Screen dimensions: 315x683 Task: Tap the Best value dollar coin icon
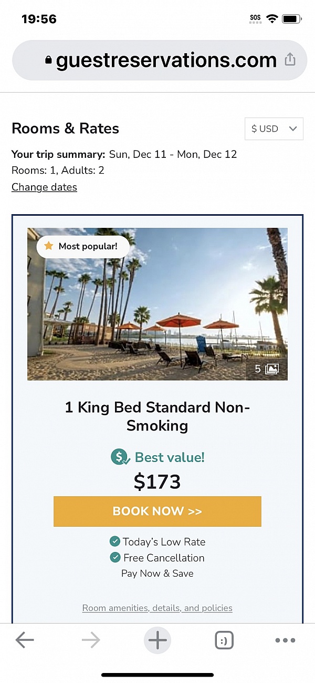coord(119,457)
